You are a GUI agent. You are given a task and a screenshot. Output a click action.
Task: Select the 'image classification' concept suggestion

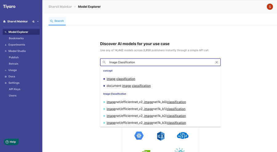pos(121,79)
